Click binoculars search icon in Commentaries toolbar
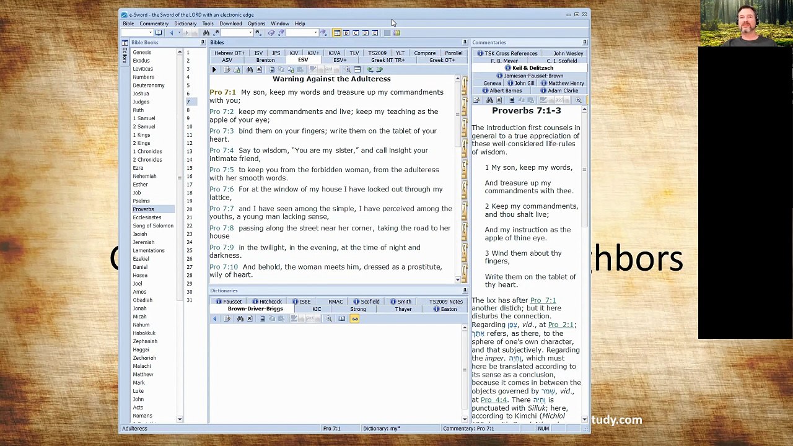 [x=489, y=100]
